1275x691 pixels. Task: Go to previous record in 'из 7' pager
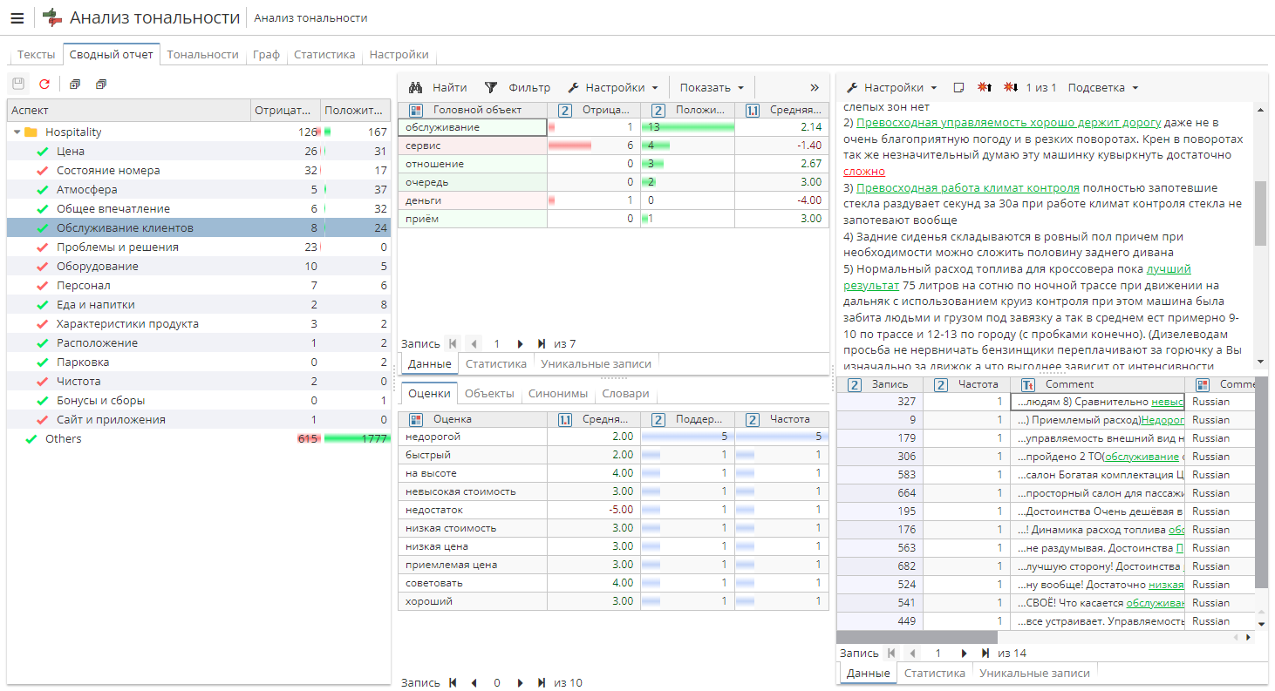point(474,344)
